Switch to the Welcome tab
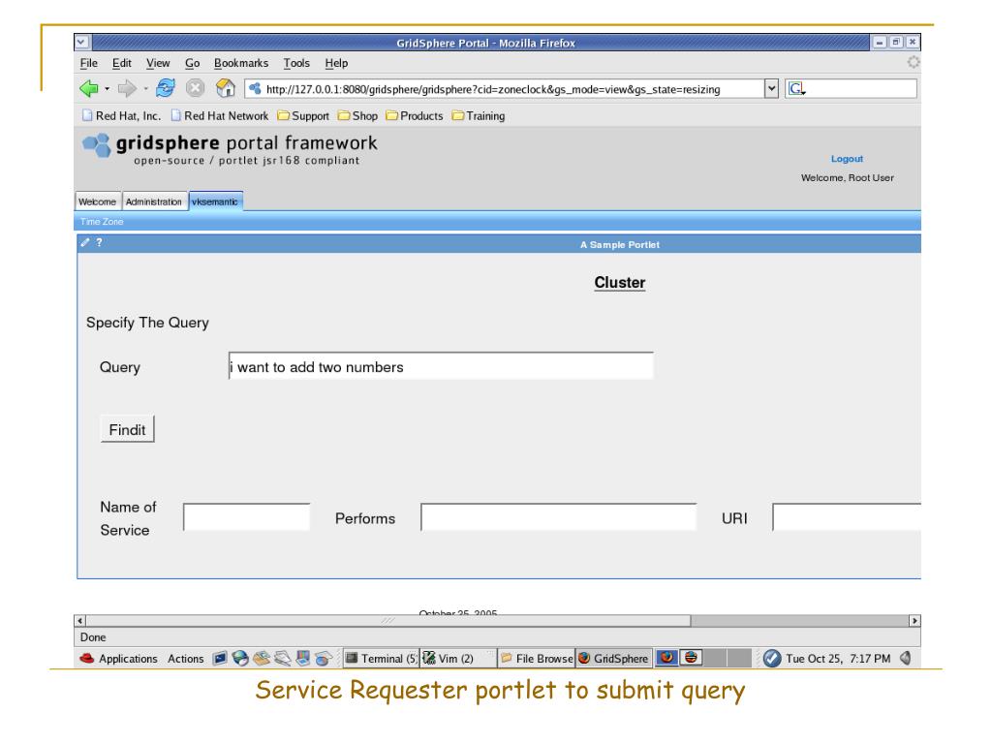This screenshot has width=992, height=744. pos(98,201)
